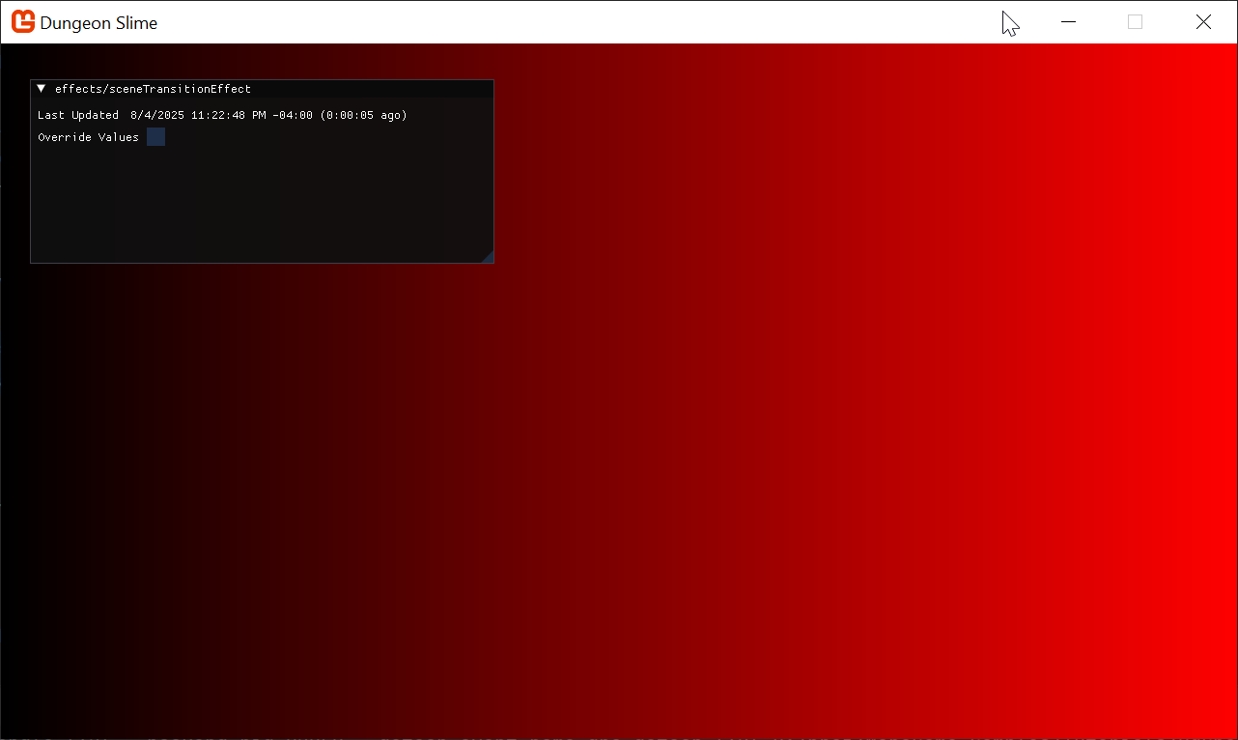
Task: Click the effects/sceneTransitionEffect panel title text
Action: click(x=153, y=89)
